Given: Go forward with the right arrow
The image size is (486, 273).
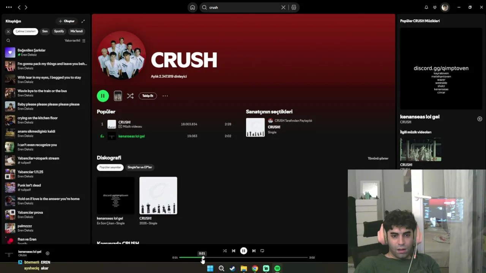Looking at the screenshot, I should click(26, 7).
